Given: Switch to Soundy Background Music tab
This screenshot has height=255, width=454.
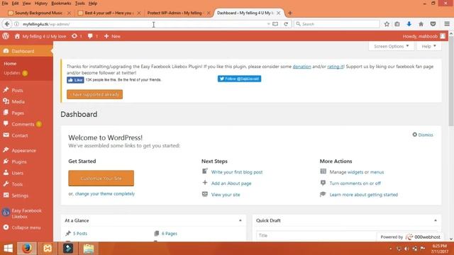Looking at the screenshot, I should tap(38, 13).
